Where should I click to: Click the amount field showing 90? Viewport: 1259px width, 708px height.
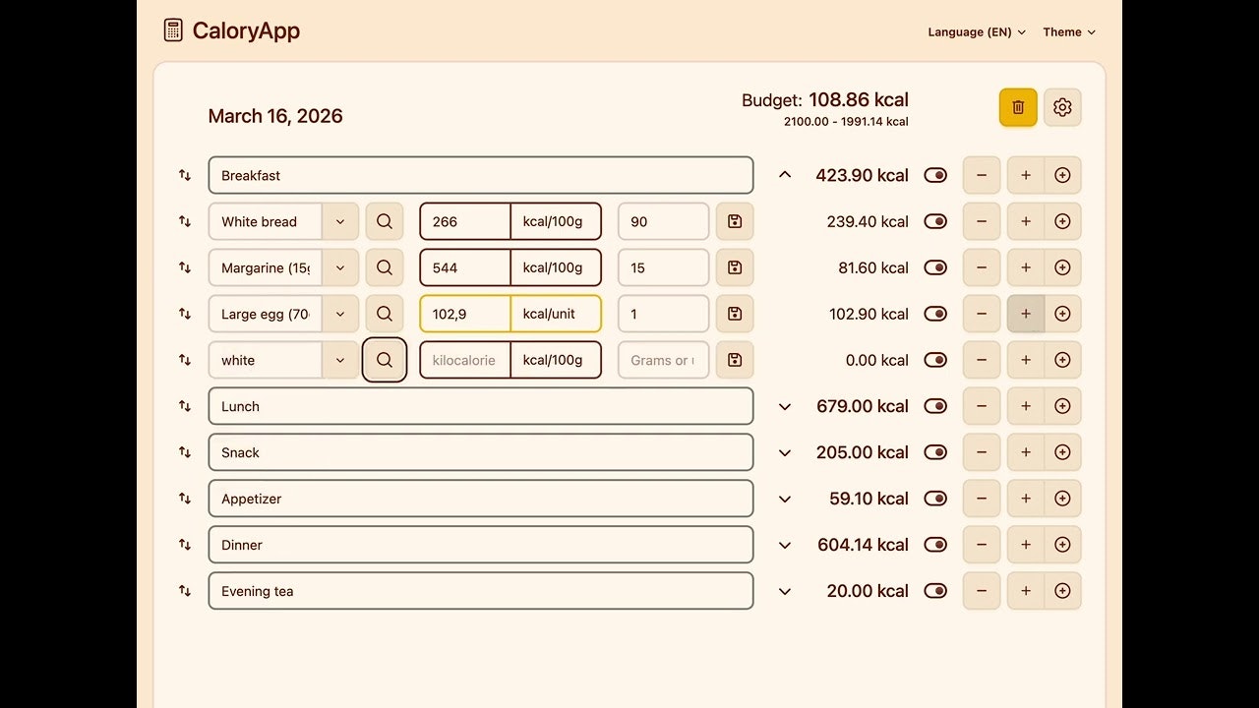click(663, 221)
